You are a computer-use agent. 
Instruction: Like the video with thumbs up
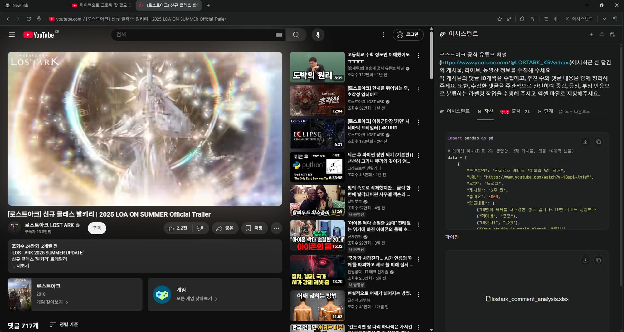178,228
